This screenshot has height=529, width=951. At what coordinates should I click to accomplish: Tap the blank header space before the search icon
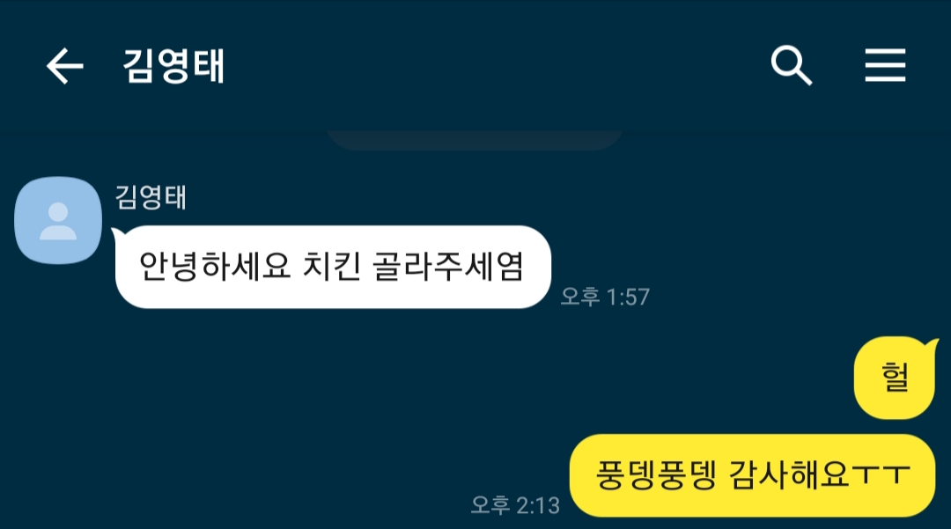[498, 65]
